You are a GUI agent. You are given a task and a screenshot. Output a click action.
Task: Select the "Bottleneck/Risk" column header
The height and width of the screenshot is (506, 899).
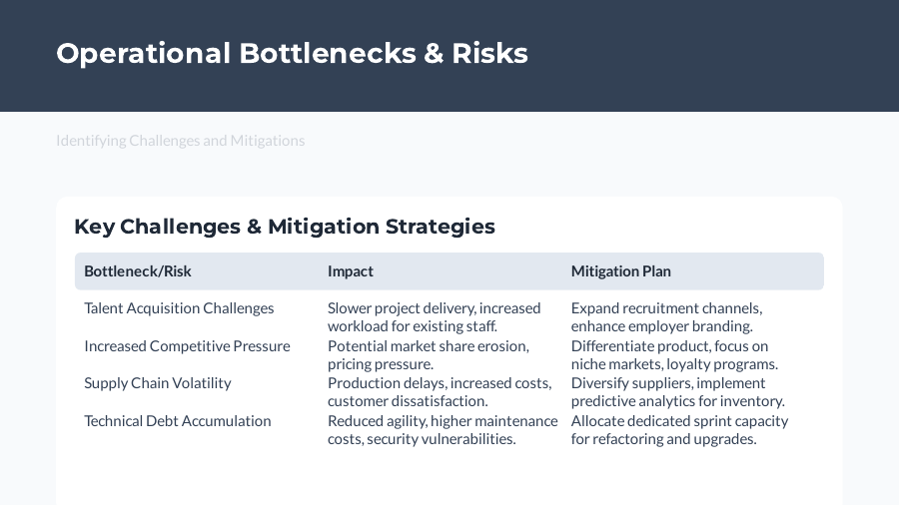[x=138, y=271]
